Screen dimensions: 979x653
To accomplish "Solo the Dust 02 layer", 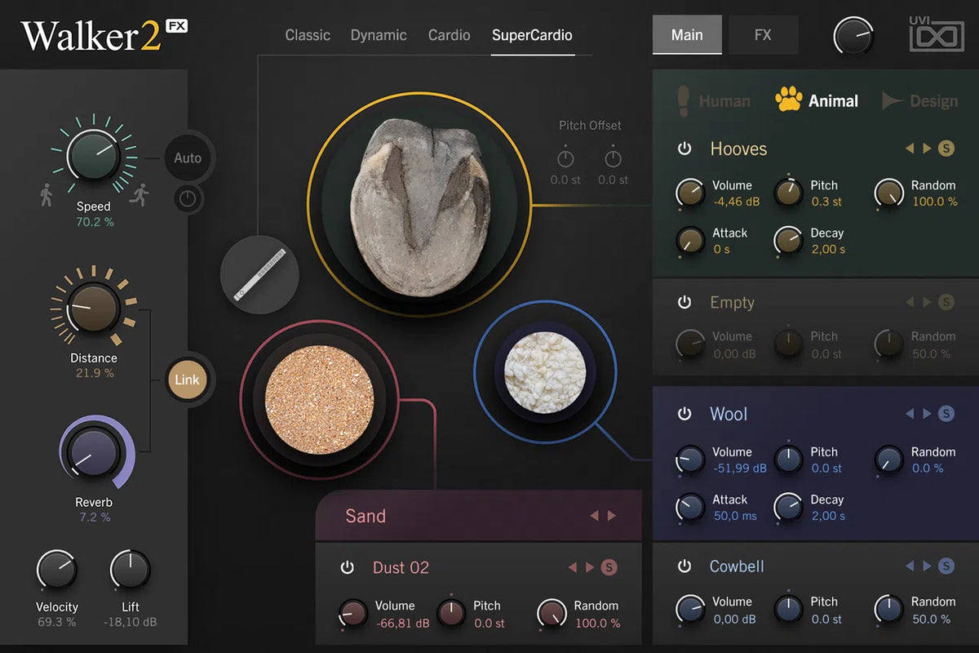I will 609,567.
